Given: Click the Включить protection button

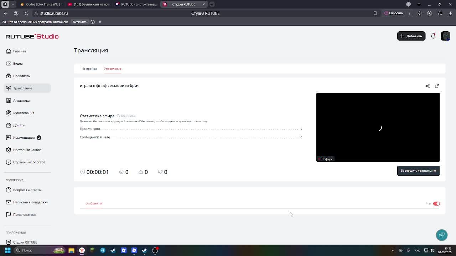Looking at the screenshot, I should pos(80,22).
